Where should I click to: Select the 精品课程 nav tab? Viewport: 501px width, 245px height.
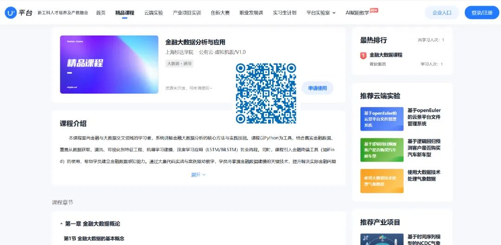point(125,13)
